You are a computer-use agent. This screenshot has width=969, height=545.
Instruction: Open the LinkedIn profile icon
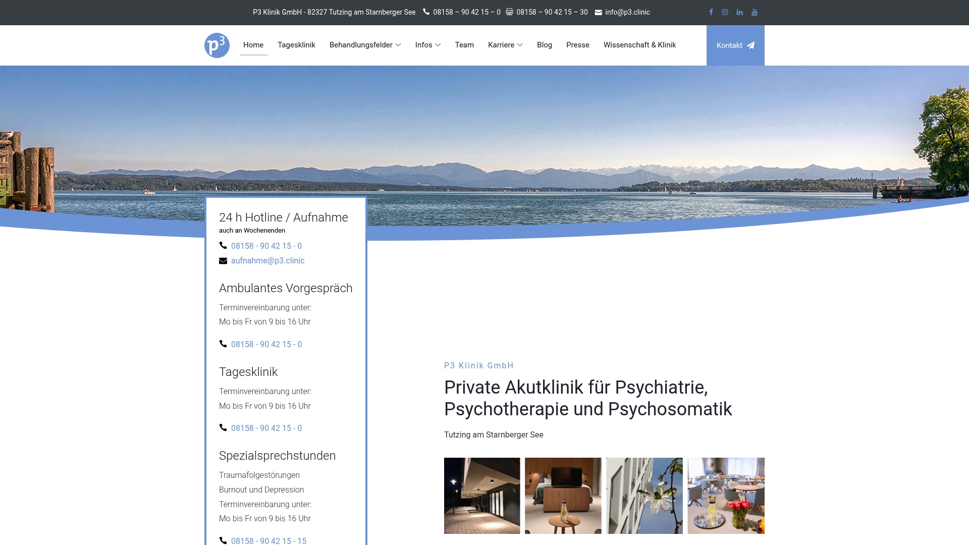(739, 12)
